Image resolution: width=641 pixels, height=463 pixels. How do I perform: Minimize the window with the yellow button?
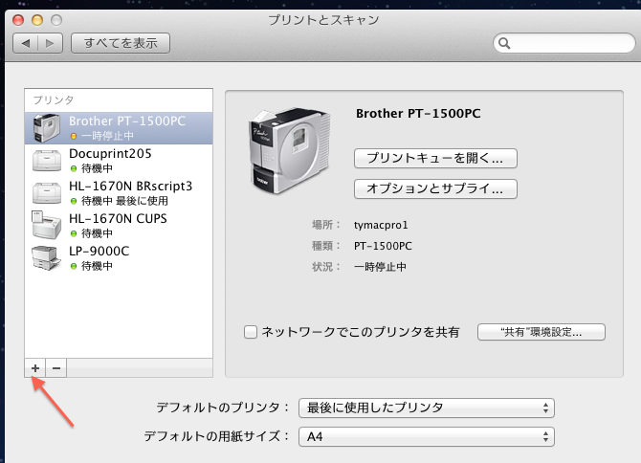(37, 20)
